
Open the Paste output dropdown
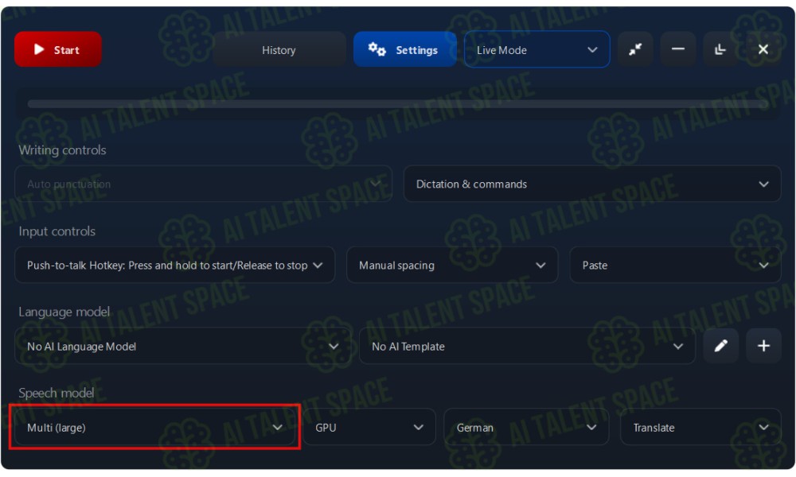(x=675, y=265)
